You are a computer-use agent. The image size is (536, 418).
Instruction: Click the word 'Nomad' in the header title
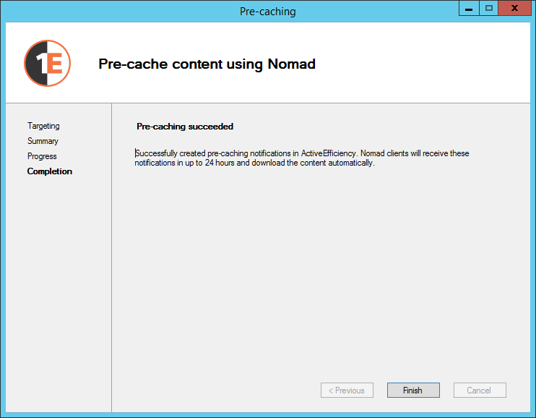[x=292, y=64]
